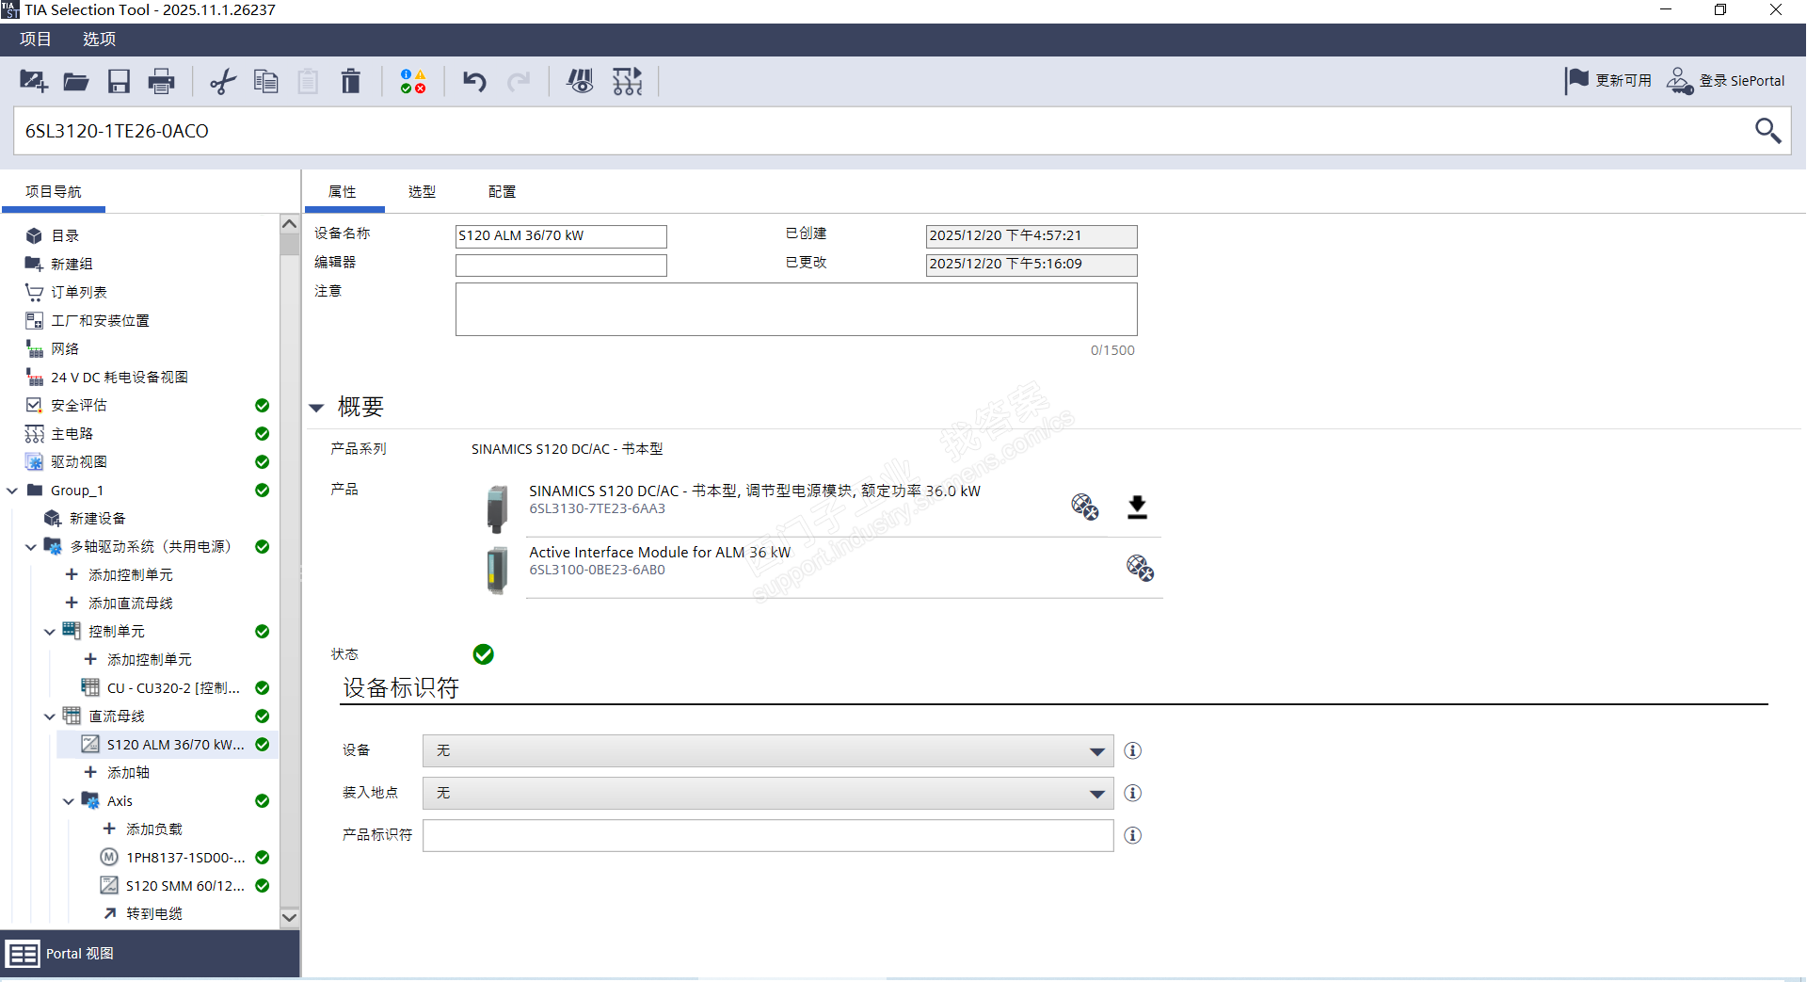Open the 选项 menu

(99, 40)
